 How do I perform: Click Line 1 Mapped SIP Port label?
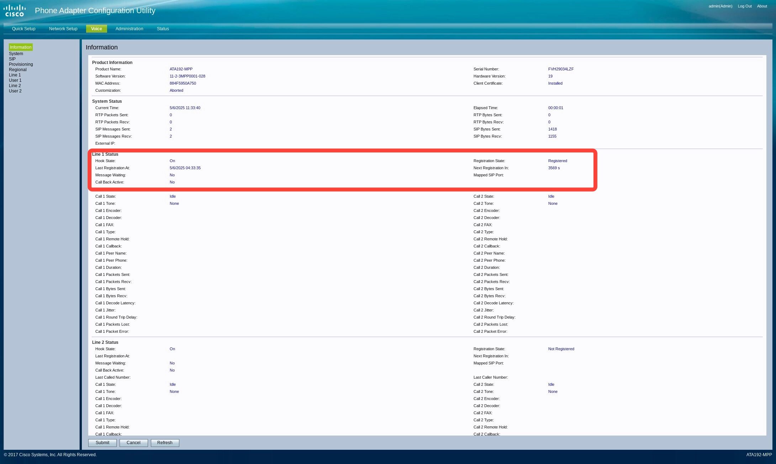click(x=489, y=175)
